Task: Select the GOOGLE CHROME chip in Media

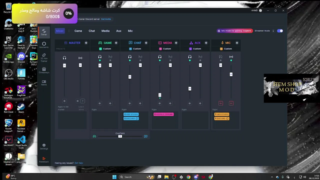Action: [163, 114]
